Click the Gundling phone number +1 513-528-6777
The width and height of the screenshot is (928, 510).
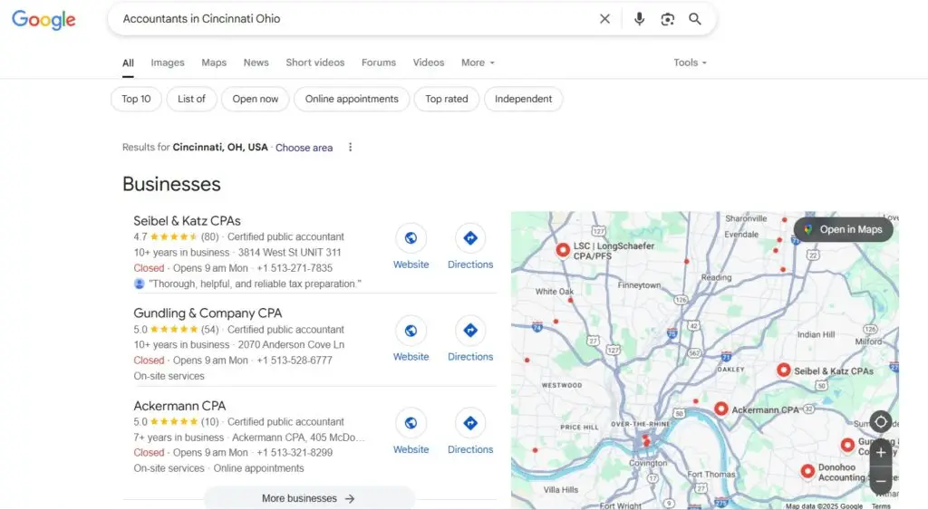[295, 361]
